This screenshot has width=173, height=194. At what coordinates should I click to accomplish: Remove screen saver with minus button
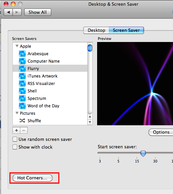pos(24,130)
